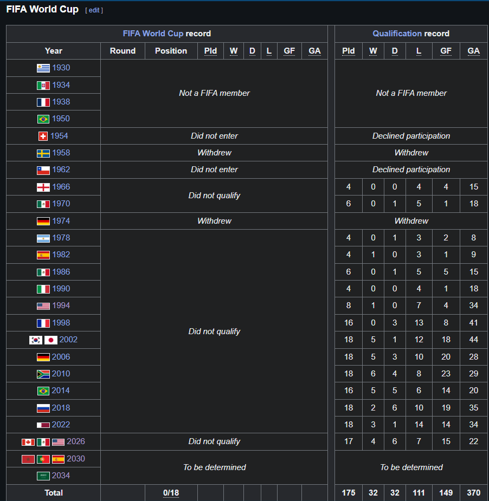Open the 1994 World Cup link
The image size is (489, 501).
click(61, 306)
